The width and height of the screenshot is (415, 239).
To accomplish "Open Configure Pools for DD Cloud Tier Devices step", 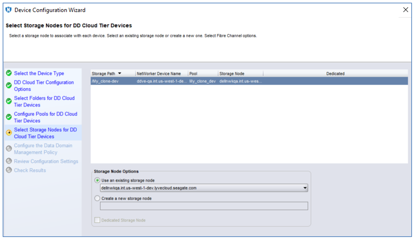I will (45, 117).
